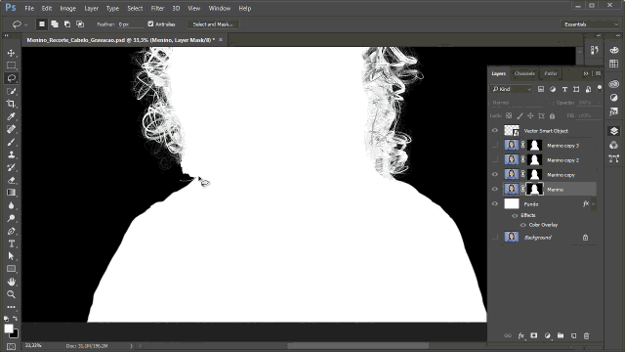Click foreground color white swatch
Viewport: 625px width, 352px height.
[8, 329]
